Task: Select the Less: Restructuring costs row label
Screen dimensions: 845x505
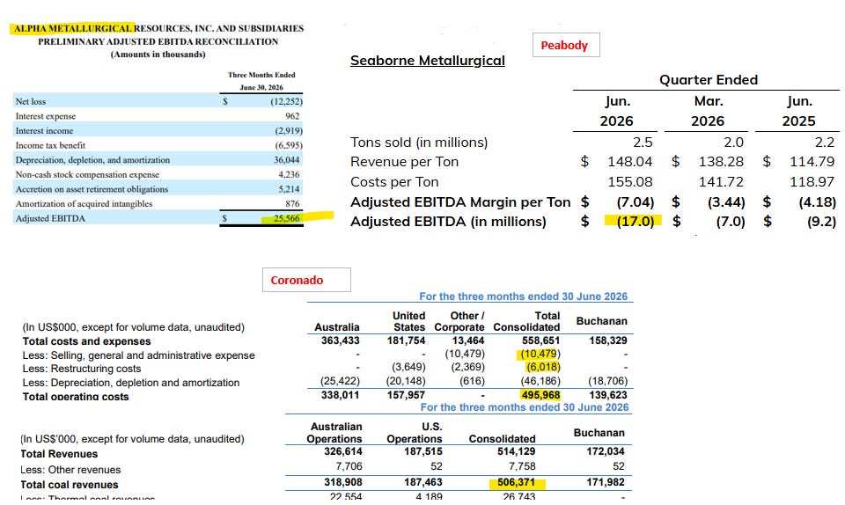Action: [x=82, y=369]
